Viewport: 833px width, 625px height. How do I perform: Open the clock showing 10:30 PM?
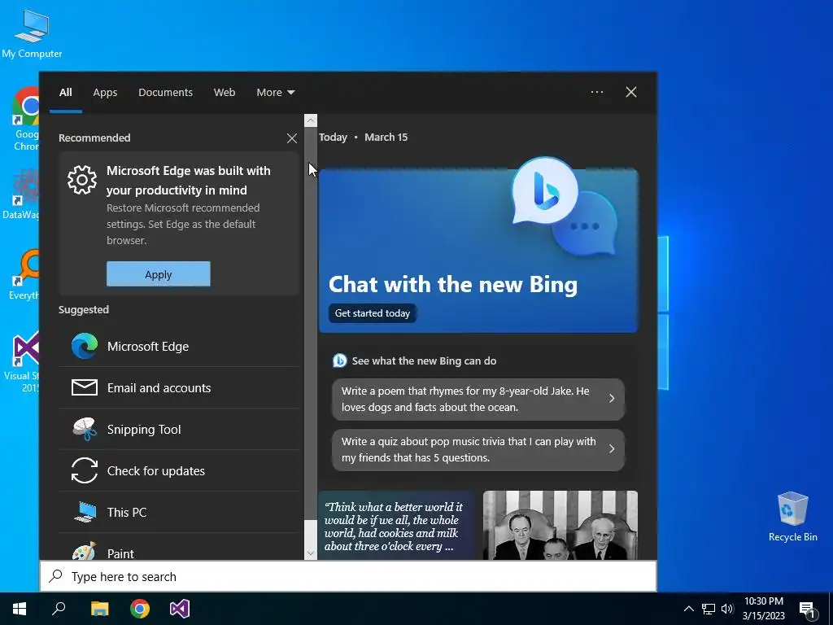[x=763, y=609]
